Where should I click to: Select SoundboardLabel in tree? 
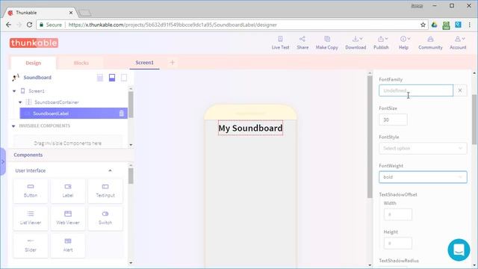(73, 113)
